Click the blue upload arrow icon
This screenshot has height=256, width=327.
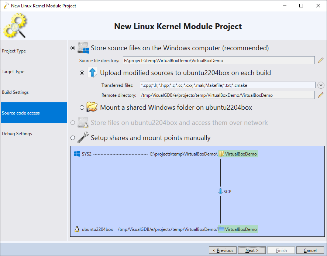(x=92, y=72)
